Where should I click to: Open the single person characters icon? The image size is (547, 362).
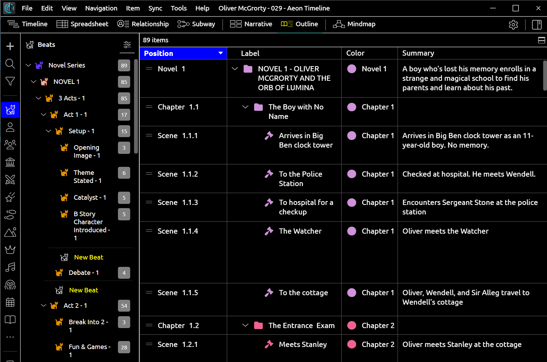10,127
